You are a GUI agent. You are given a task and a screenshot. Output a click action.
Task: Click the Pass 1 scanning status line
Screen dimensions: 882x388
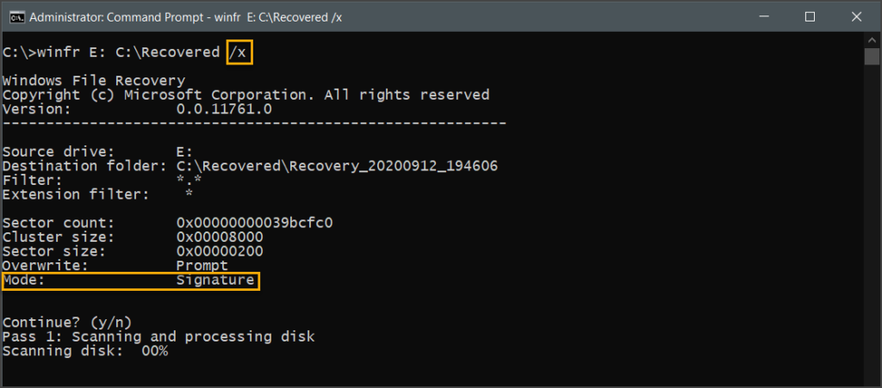(x=158, y=337)
